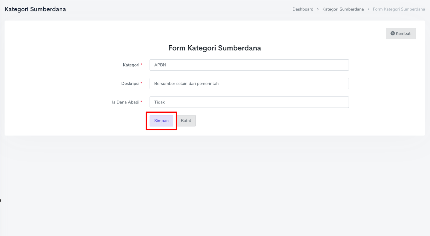Click the red asterisk beside Is Dana Abadi
430x236 pixels.
(x=141, y=102)
